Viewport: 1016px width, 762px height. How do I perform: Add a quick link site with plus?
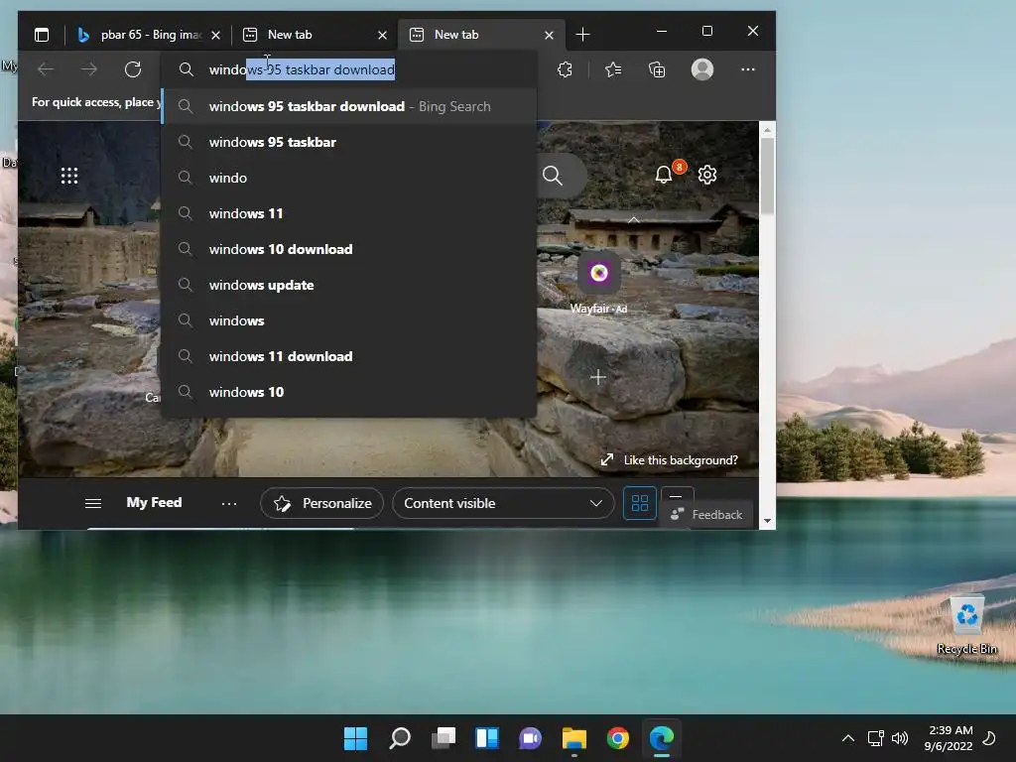(x=598, y=377)
